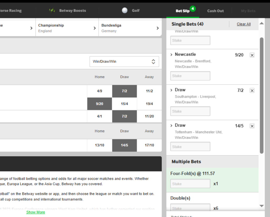Open Betway Boosts menu item

point(72,11)
